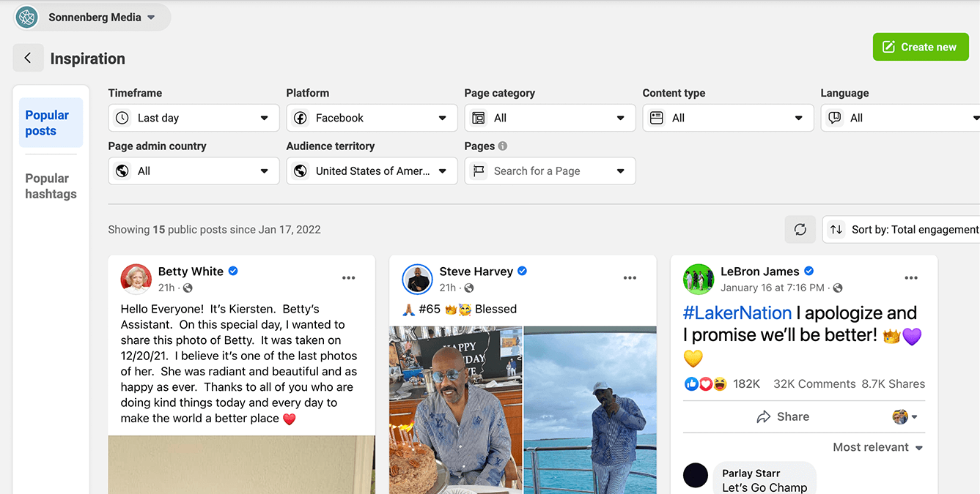Click the 32K Comments link
This screenshot has width=980, height=494.
814,384
